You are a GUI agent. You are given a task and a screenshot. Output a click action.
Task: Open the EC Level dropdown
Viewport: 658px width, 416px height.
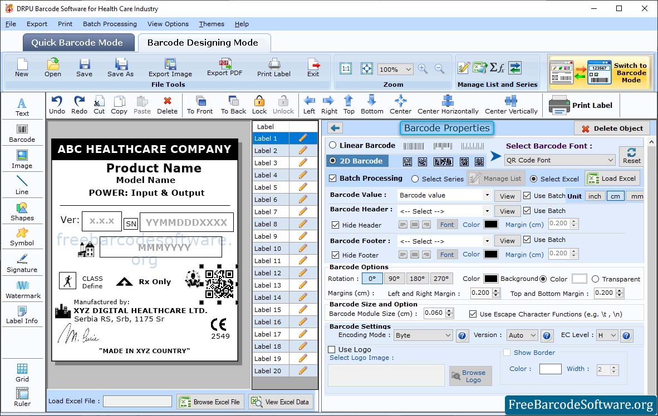coord(607,335)
